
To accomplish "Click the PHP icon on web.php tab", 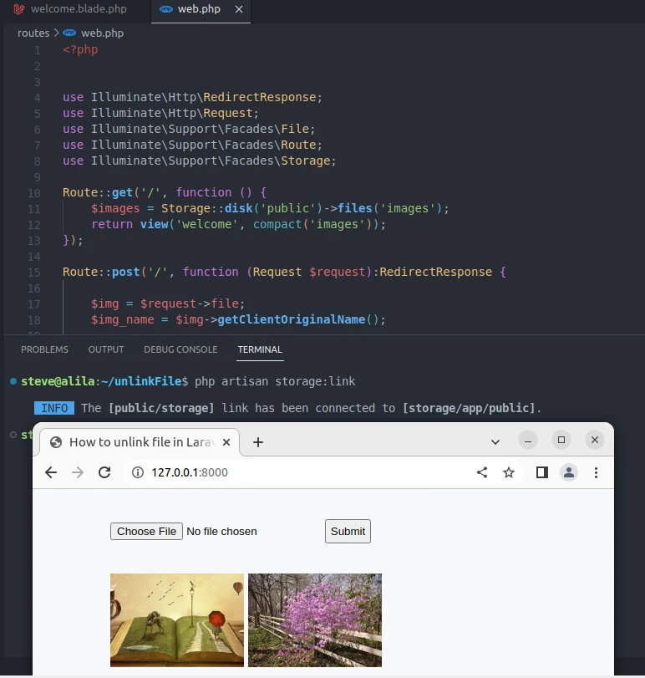I will pos(166,9).
